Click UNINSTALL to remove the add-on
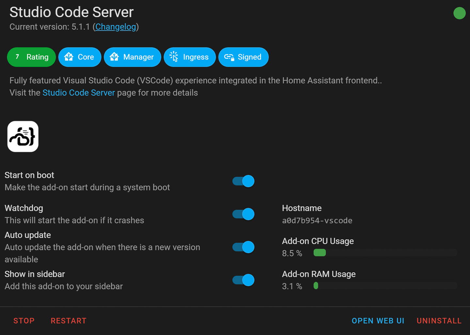This screenshot has width=470, height=335. 439,321
